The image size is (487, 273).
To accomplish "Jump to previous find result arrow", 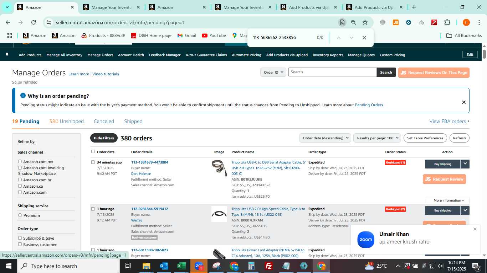I will point(339,38).
